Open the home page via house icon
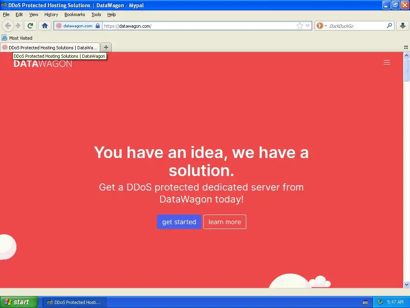The height and width of the screenshot is (308, 410). (45, 26)
